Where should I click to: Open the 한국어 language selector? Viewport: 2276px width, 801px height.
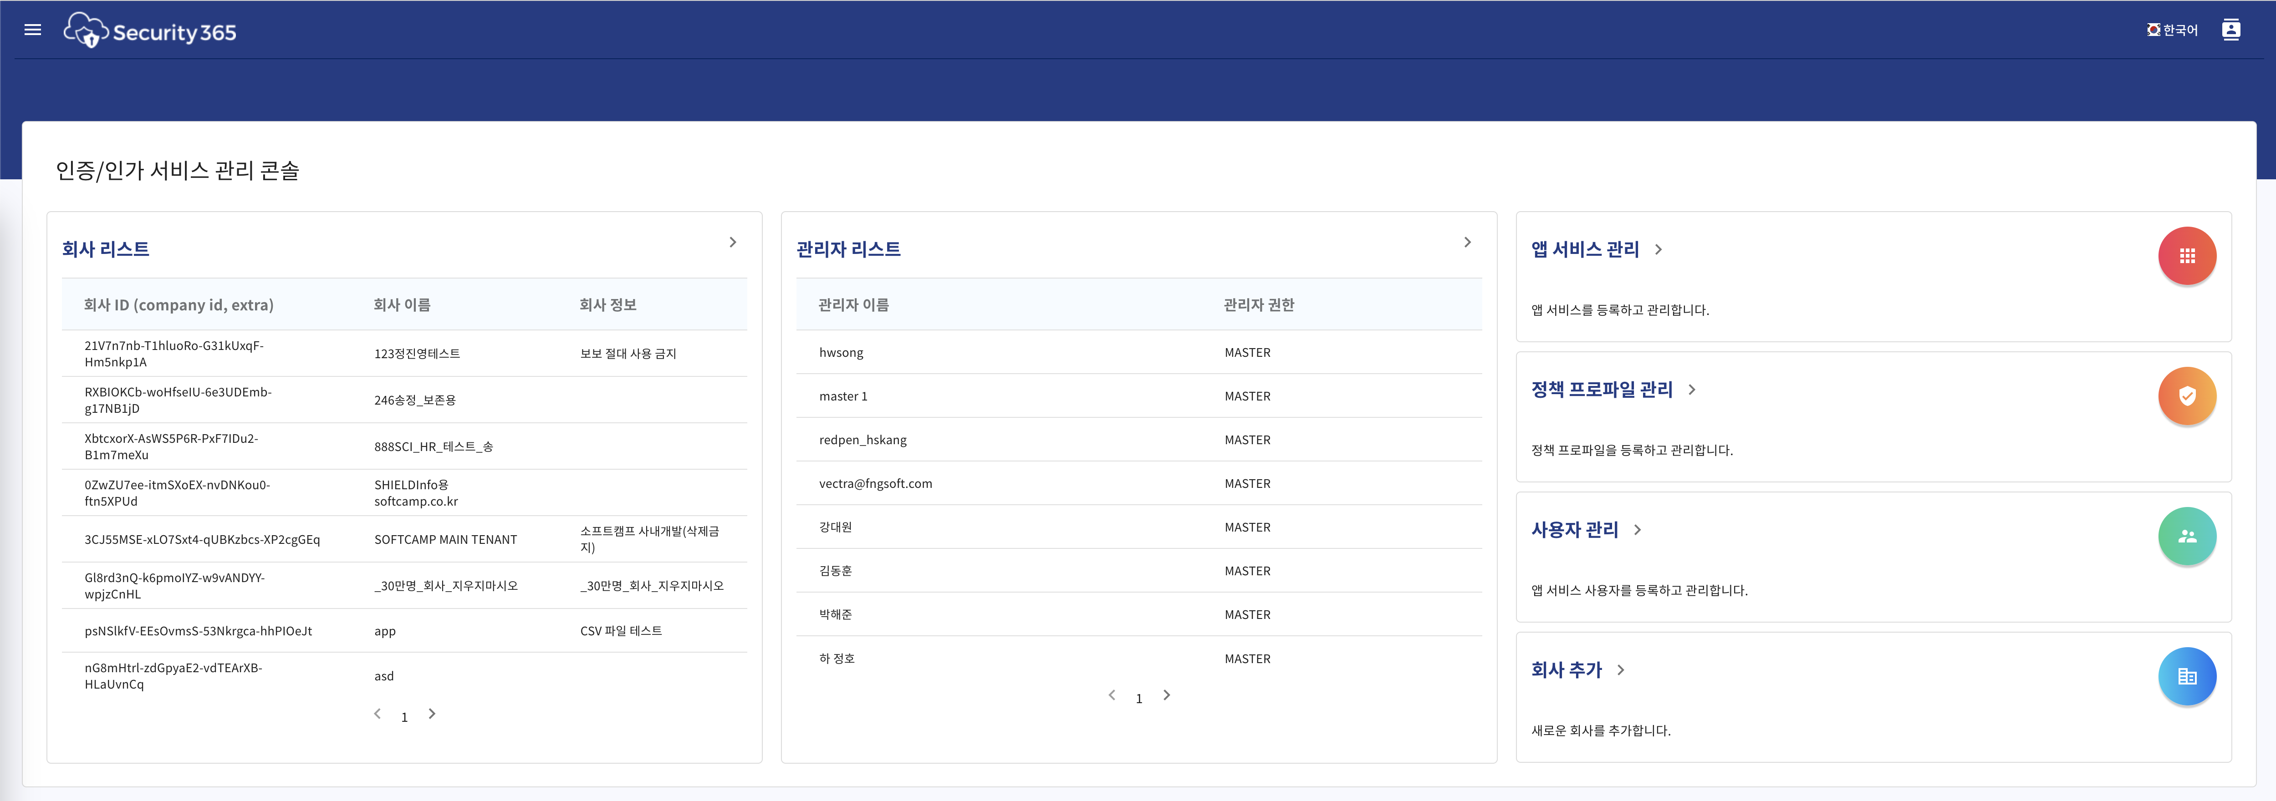[x=2180, y=30]
